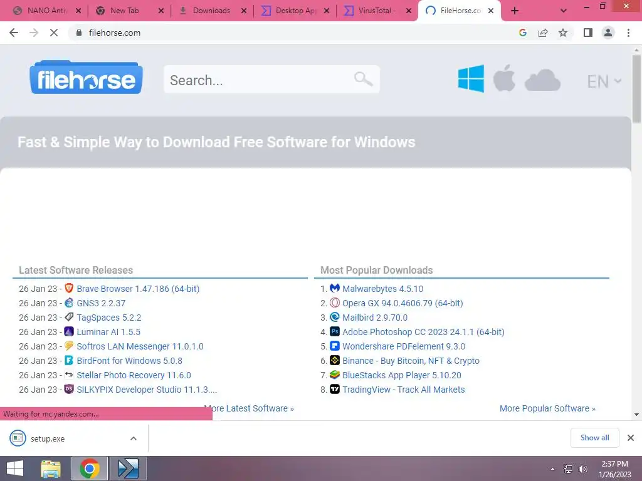Stop loading the page

(x=54, y=33)
